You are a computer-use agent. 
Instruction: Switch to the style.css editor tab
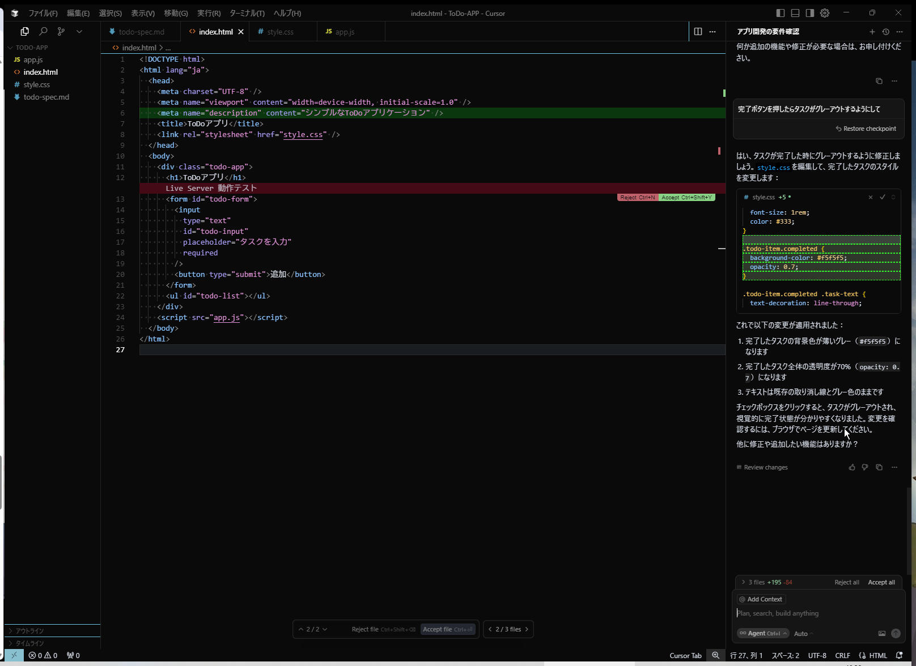(280, 32)
